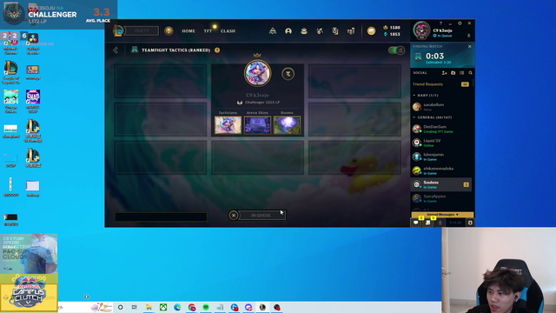Select the Booms thumbnail
556x313 pixels.
(x=287, y=125)
